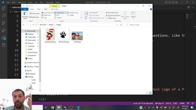
Task: Choose Large icons layout
Action: 61,13
